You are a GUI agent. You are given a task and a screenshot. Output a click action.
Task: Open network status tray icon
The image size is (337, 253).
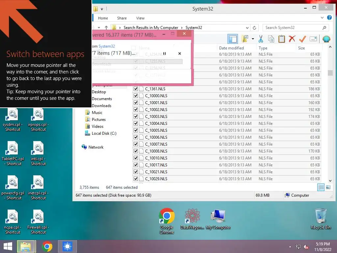[298, 247]
